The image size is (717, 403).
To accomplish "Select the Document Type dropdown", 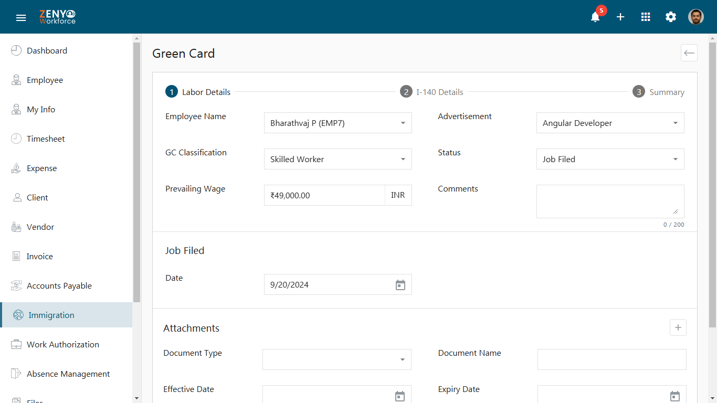I will coord(336,359).
